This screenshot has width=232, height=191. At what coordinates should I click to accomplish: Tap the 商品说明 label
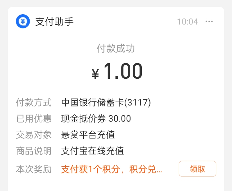click(34, 151)
